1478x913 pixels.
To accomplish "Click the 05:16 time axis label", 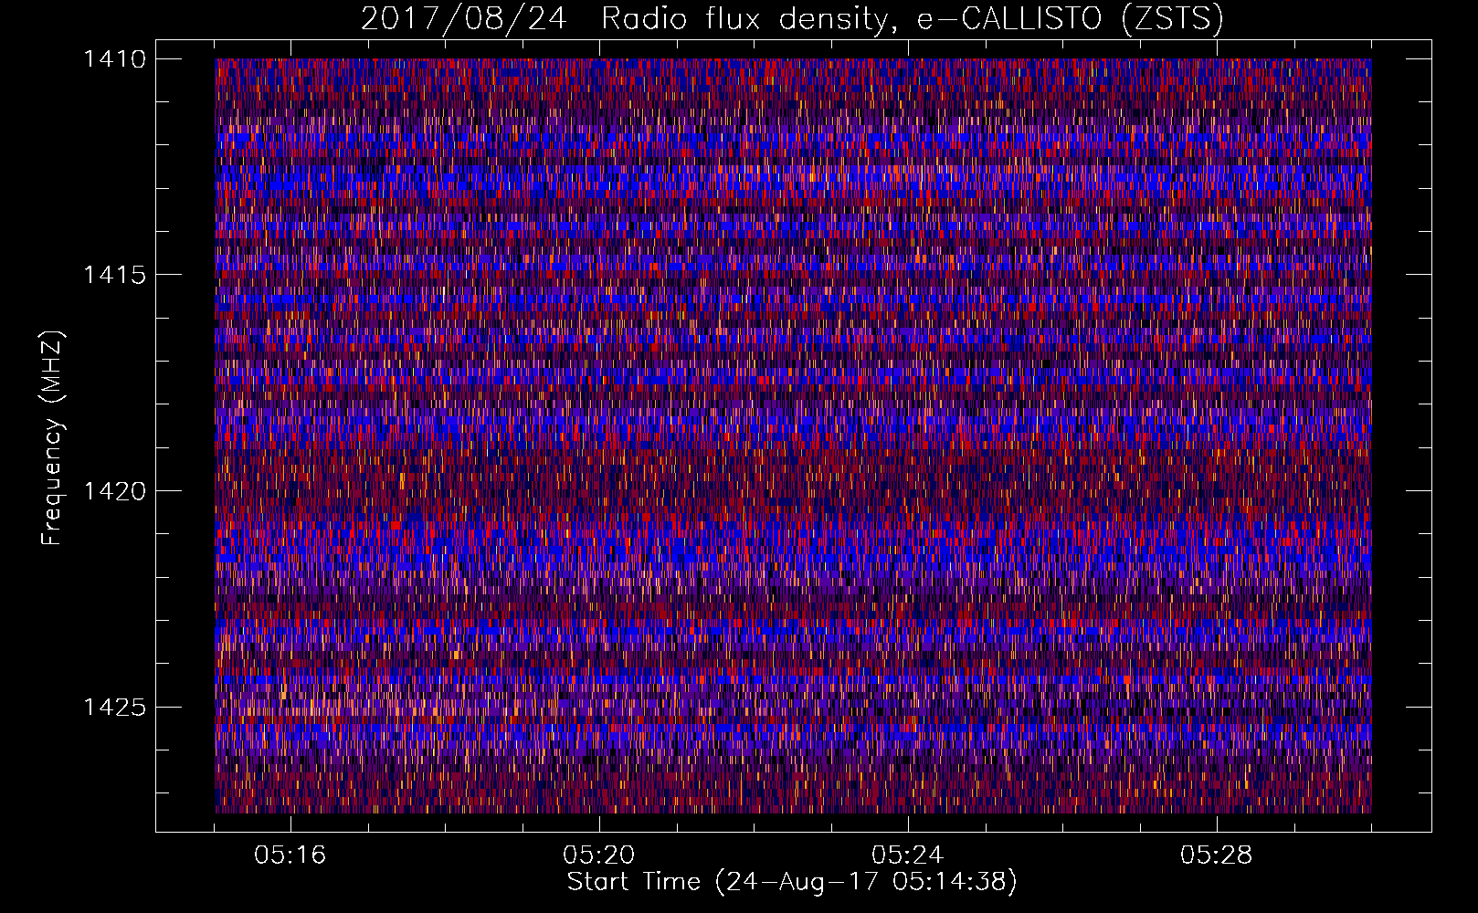I will tap(290, 855).
